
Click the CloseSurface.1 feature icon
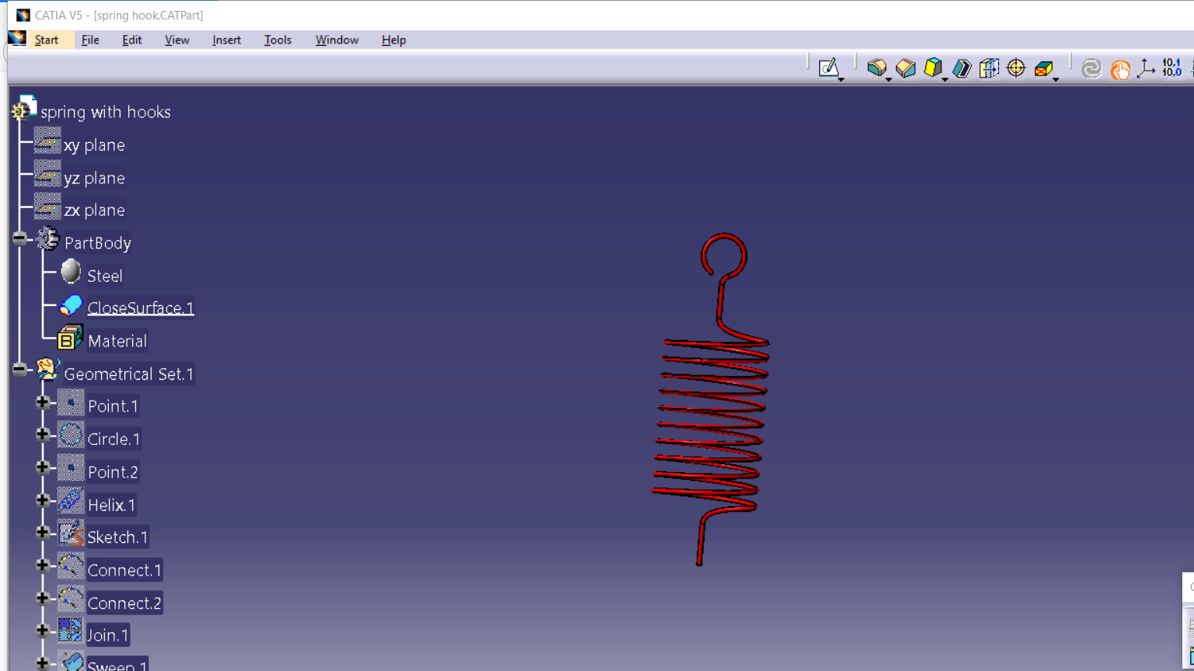71,305
